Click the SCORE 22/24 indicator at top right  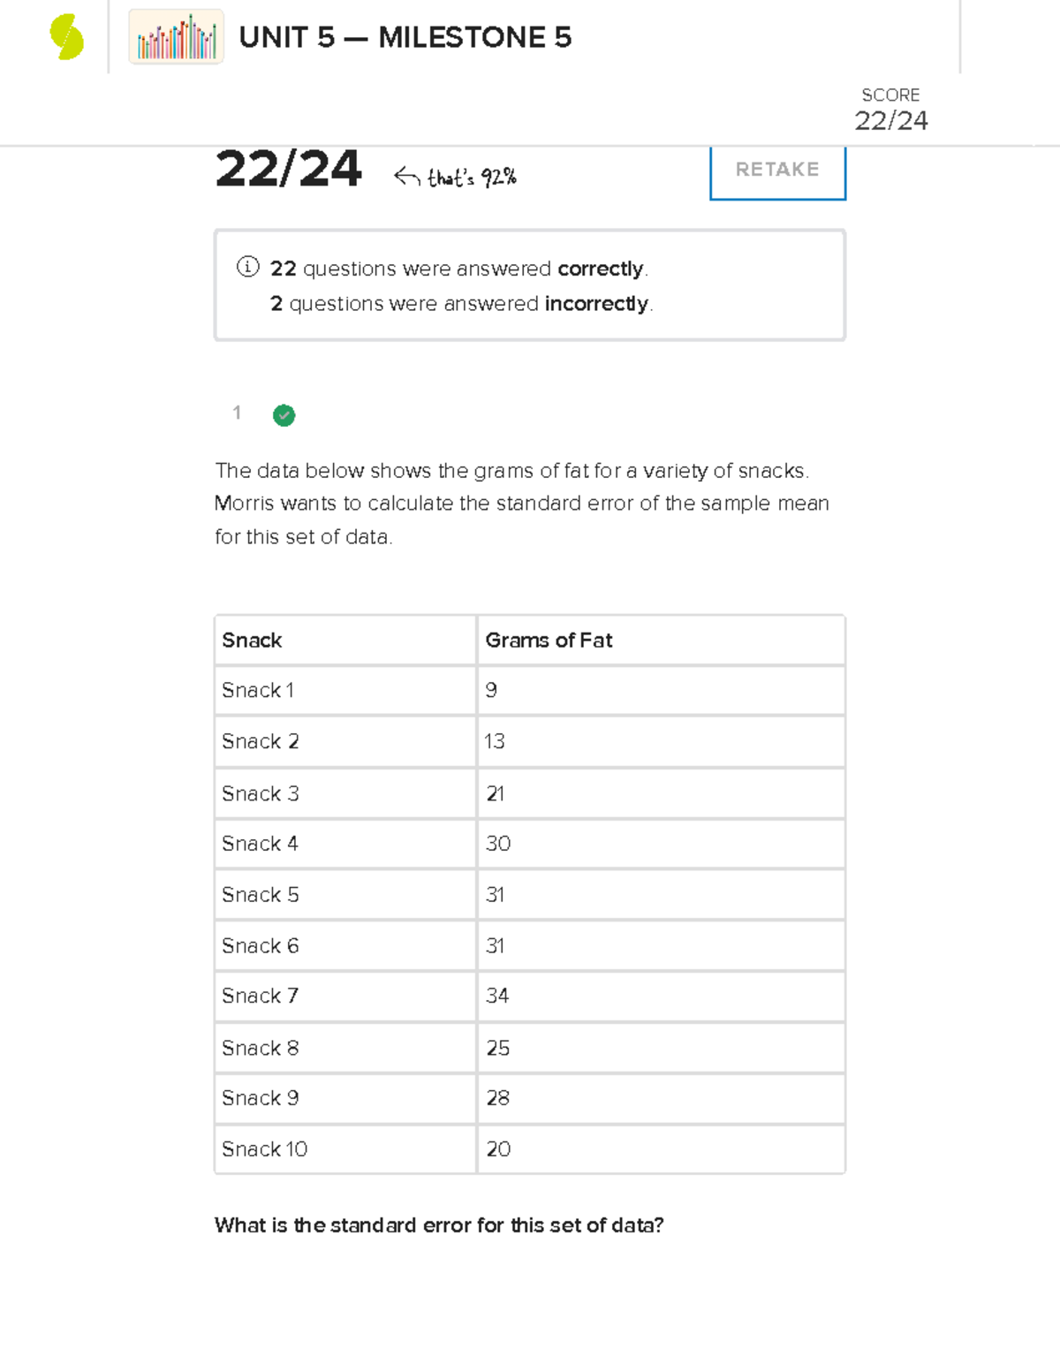pyautogui.click(x=890, y=110)
